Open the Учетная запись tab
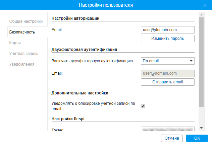 (x=24, y=54)
